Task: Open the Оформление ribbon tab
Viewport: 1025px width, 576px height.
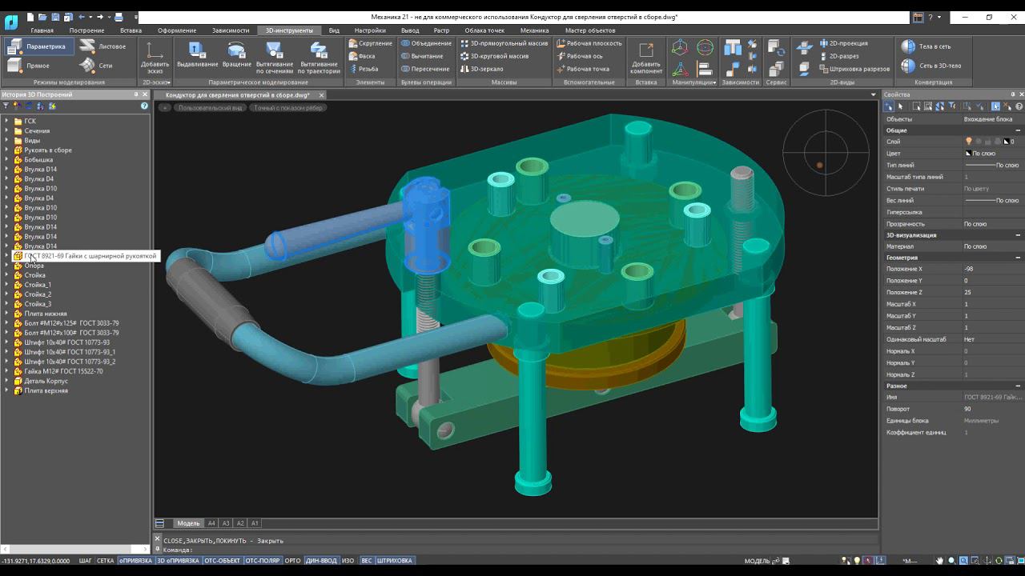Action: (x=177, y=30)
